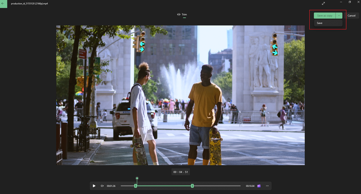Minimize the video editor window

[x=341, y=2]
